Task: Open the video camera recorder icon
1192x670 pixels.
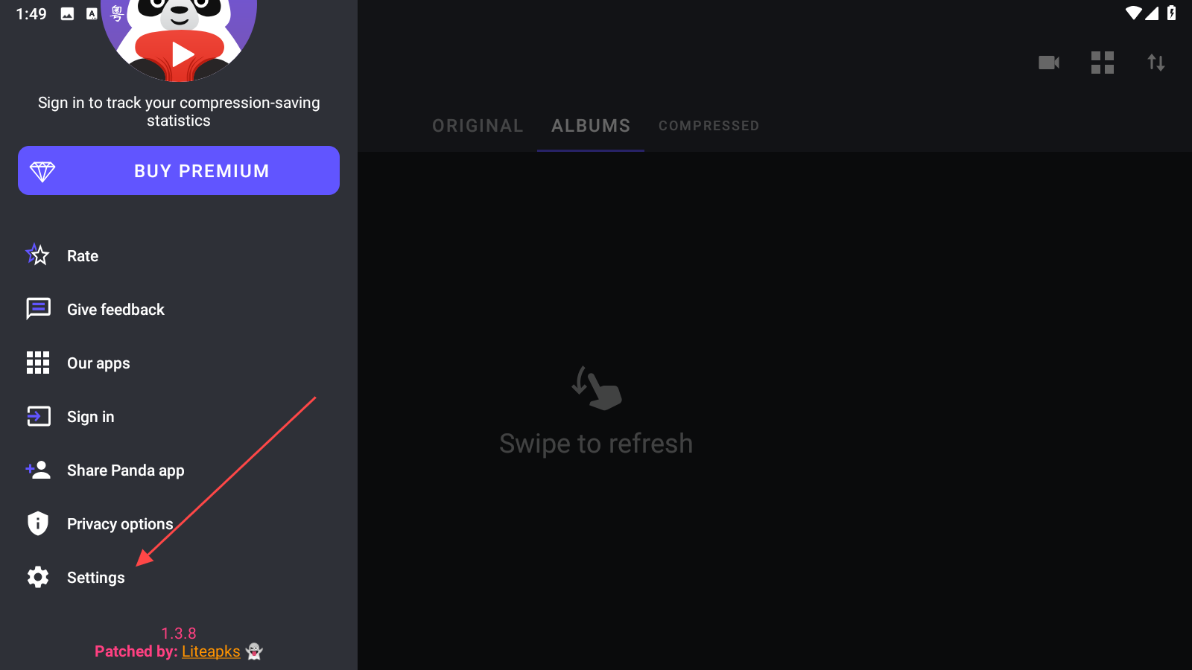Action: tap(1049, 63)
